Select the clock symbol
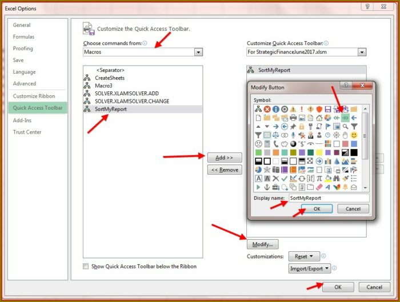Image resolution: width=400 pixels, height=302 pixels. [x=327, y=135]
